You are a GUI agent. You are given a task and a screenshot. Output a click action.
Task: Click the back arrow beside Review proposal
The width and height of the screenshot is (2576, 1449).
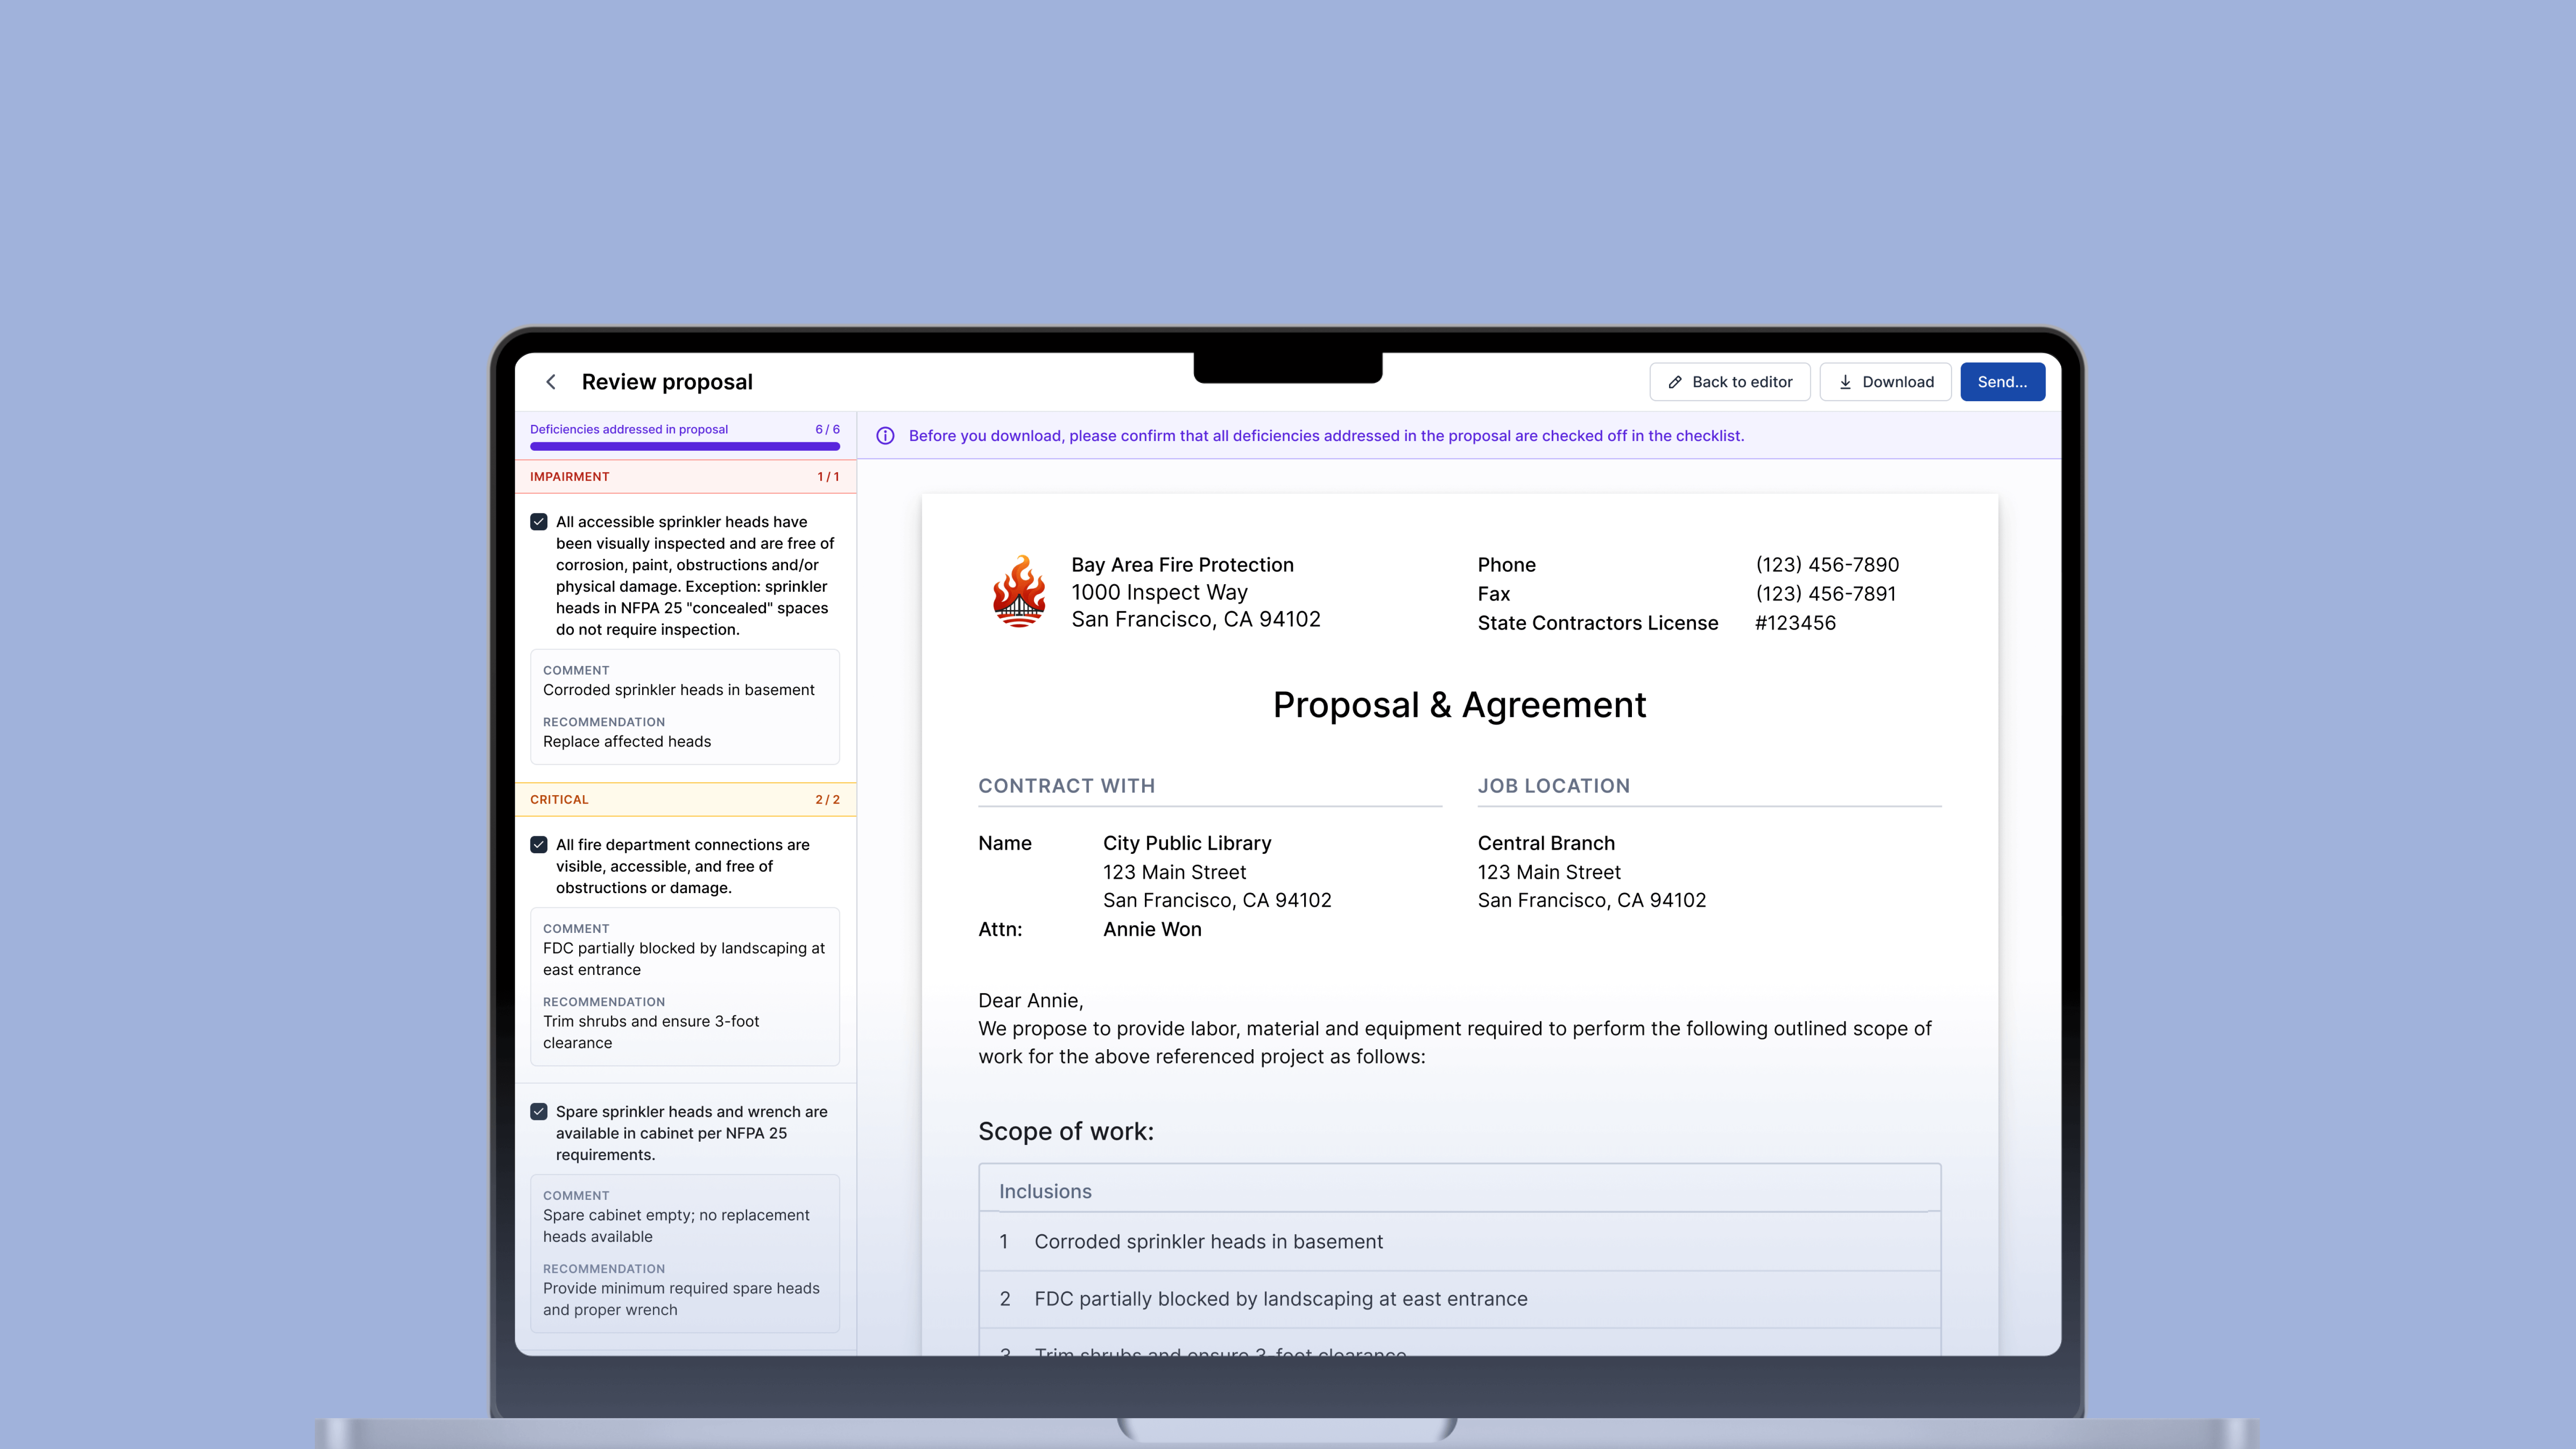tap(551, 382)
